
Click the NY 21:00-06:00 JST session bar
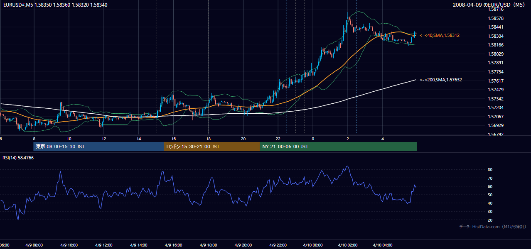tap(338, 146)
